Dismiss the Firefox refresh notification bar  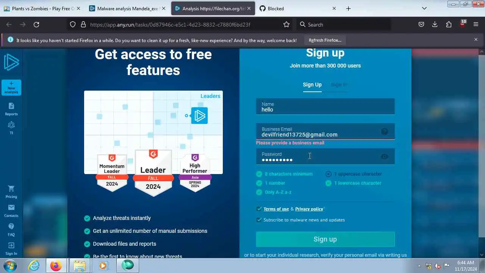coord(476,39)
